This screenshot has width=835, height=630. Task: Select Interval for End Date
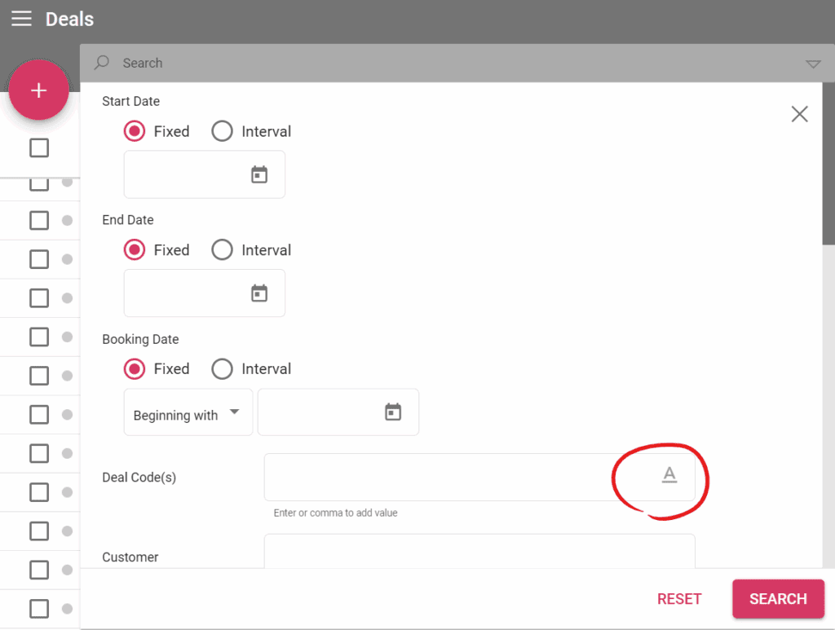(x=223, y=250)
